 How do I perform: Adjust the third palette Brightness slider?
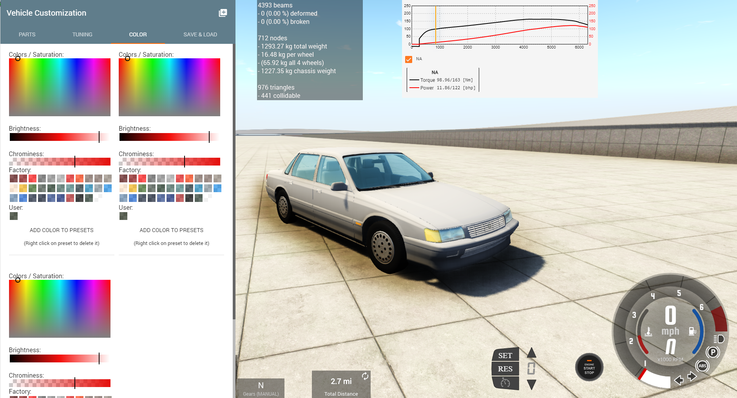pos(60,358)
